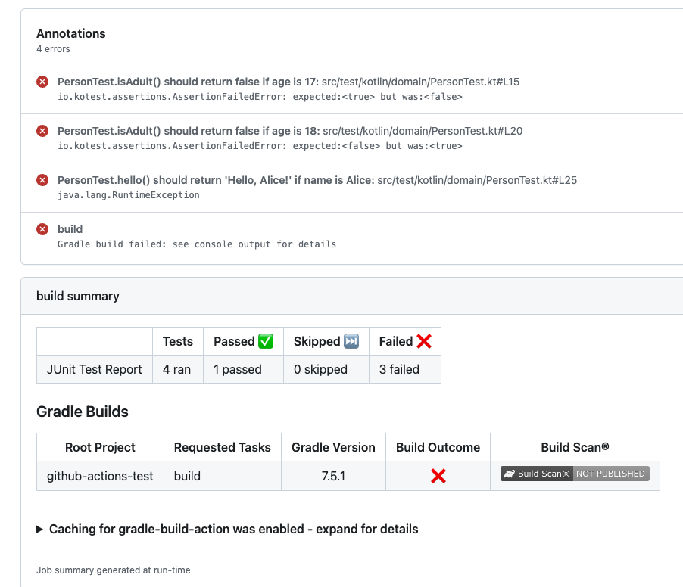Click the 'build summary' section header
This screenshot has height=587, width=683.
(77, 296)
